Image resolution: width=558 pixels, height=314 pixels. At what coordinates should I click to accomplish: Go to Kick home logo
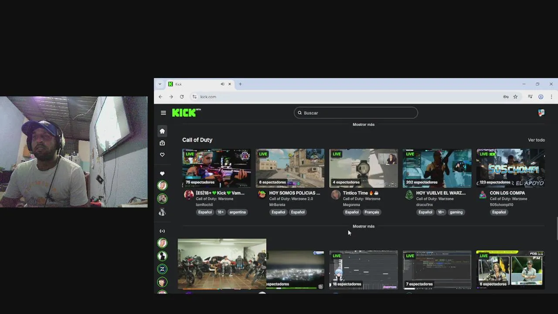pyautogui.click(x=186, y=113)
